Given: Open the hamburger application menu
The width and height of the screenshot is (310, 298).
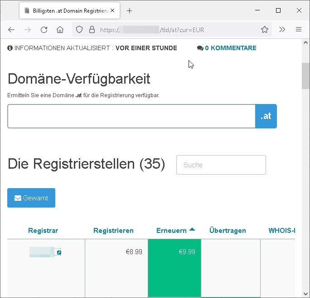Looking at the screenshot, I should point(299,30).
